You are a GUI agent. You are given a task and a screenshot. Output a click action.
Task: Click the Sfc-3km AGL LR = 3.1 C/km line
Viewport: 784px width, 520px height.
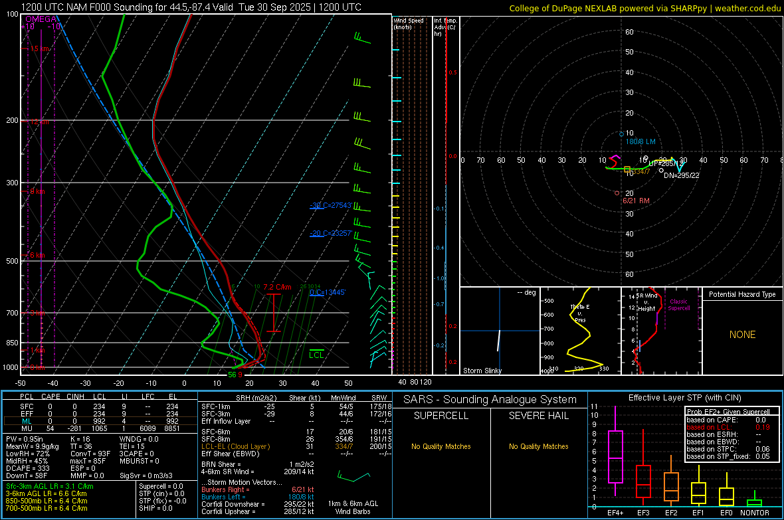coord(50,486)
